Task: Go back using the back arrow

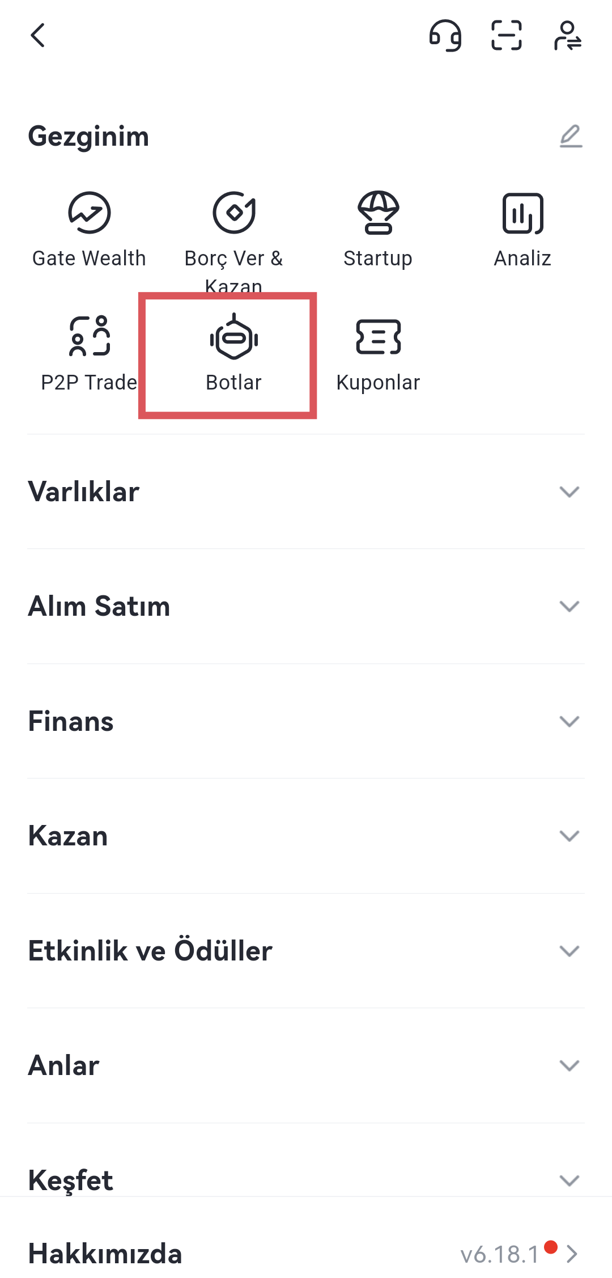Action: point(38,36)
